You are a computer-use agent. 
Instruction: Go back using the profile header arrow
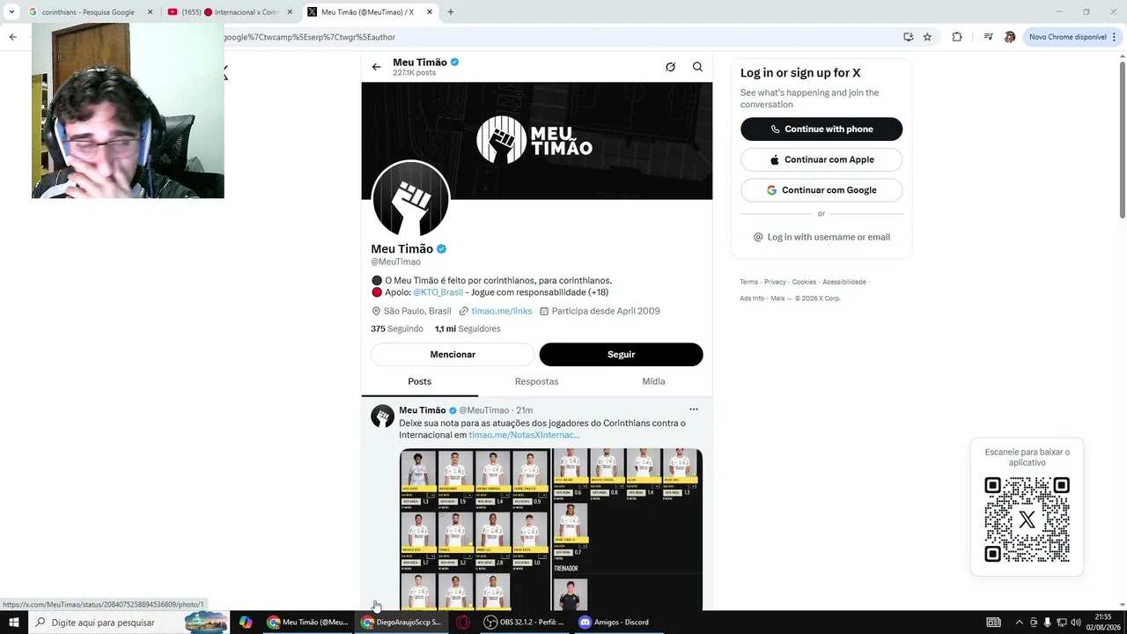coord(376,67)
